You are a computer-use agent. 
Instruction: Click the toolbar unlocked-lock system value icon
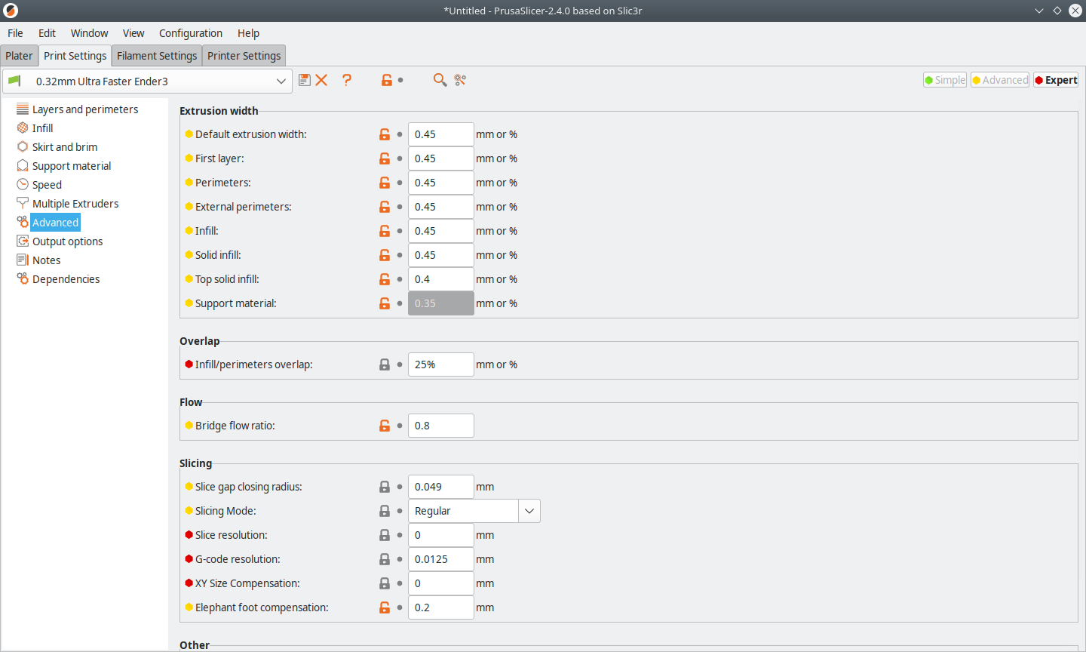tap(387, 80)
